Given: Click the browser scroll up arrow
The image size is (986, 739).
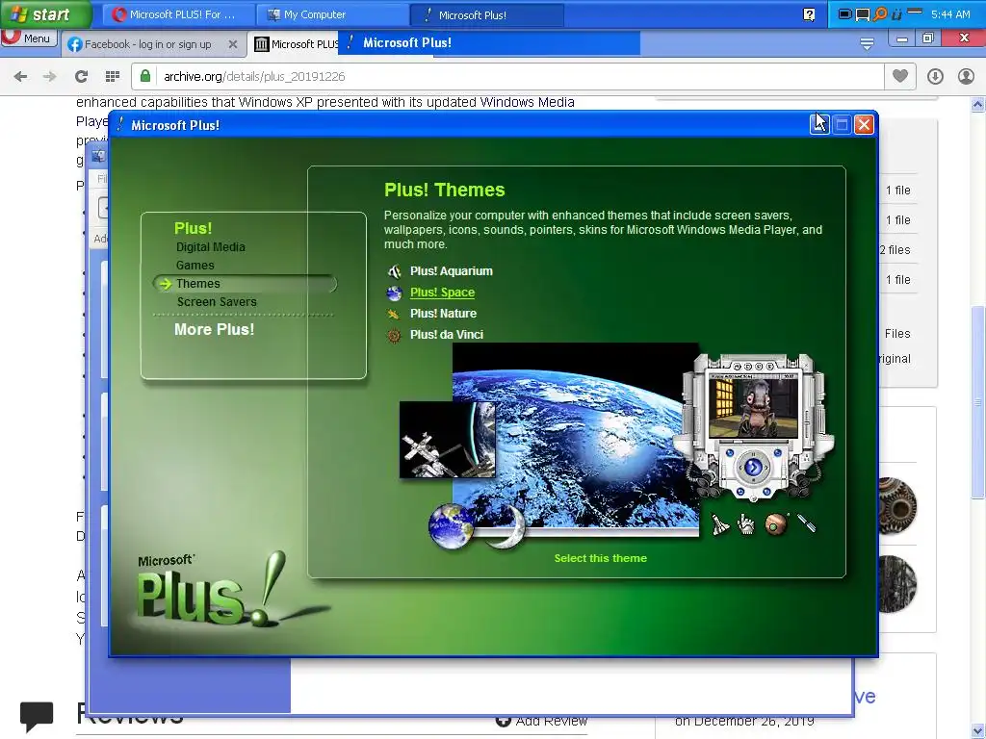Looking at the screenshot, I should pyautogui.click(x=978, y=105).
